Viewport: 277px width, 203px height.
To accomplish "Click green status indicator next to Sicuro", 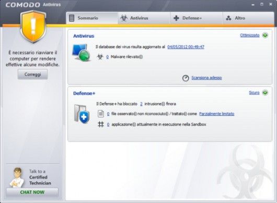I will (265, 92).
